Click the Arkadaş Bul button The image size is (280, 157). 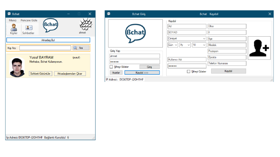click(x=48, y=40)
